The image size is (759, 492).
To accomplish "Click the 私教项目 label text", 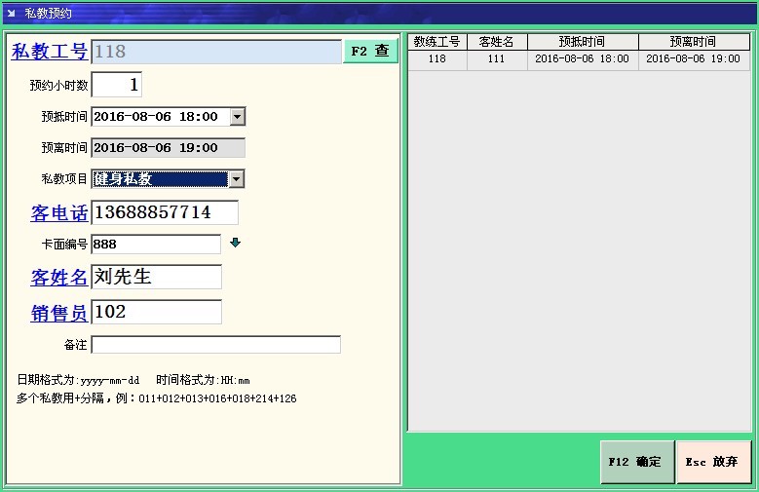I will [64, 179].
